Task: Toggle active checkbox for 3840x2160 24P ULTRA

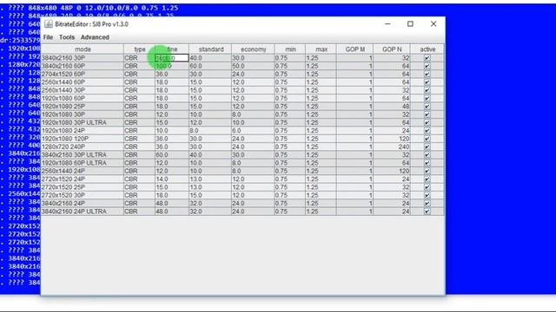Action: coord(427,211)
